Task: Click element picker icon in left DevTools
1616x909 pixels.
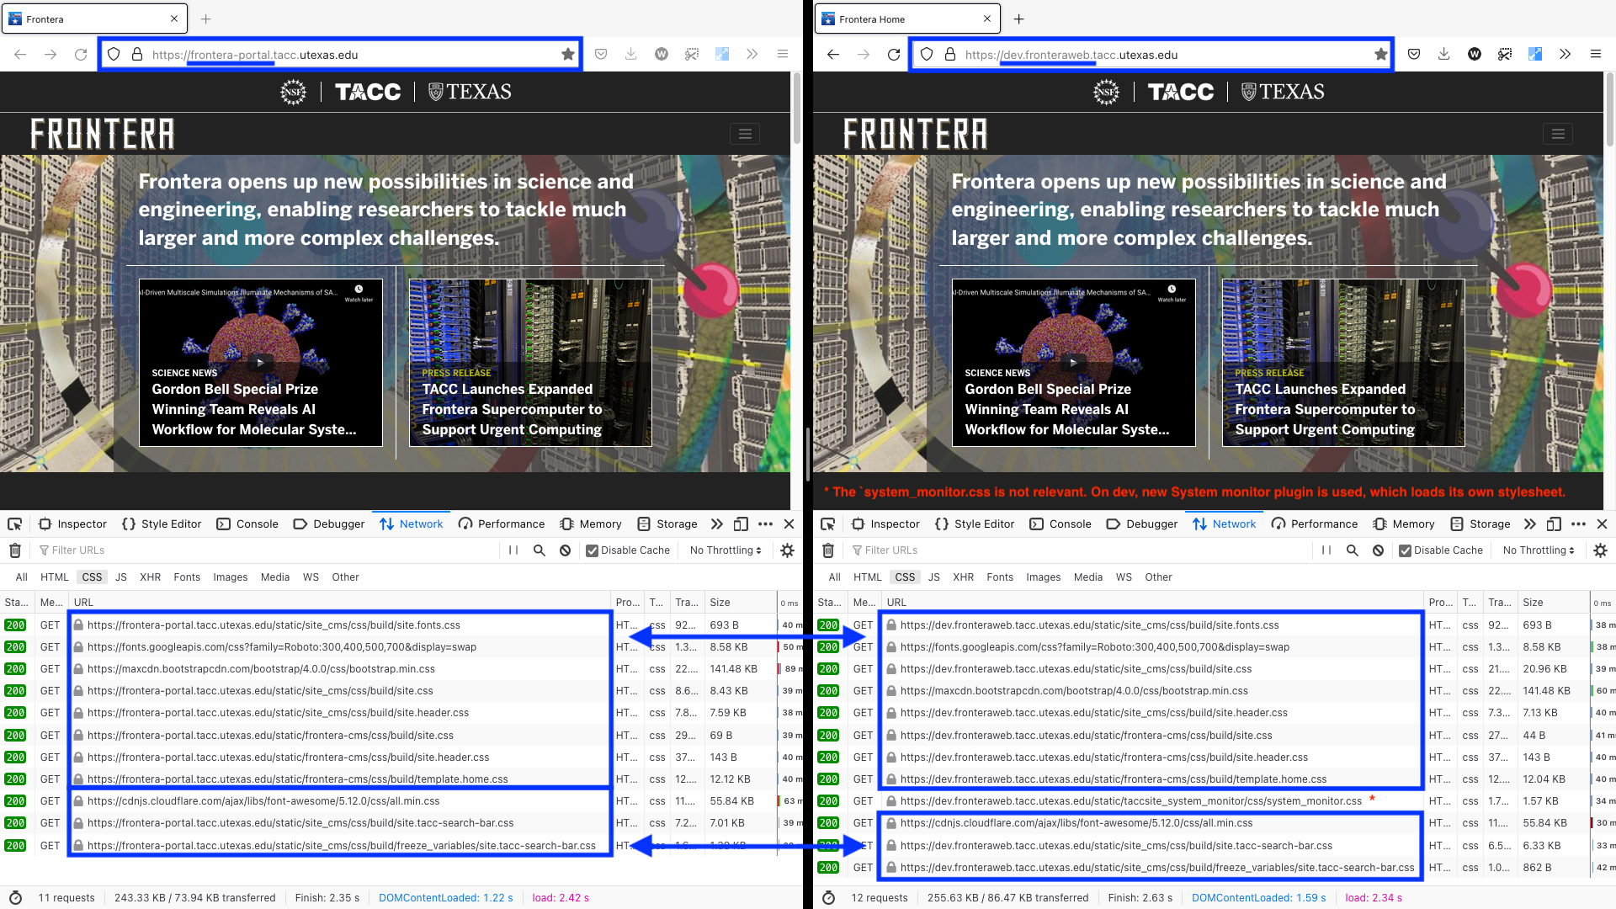Action: [15, 524]
